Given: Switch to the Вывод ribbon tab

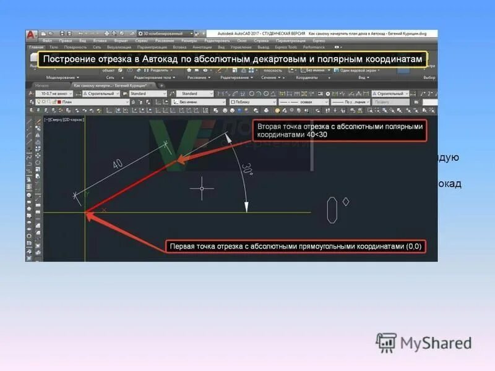Looking at the screenshot, I should pyautogui.click(x=264, y=48).
